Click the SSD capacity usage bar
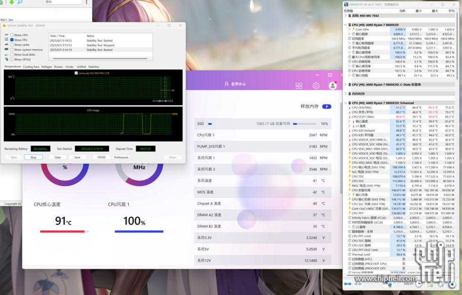This screenshot has height=295, width=462. point(305,124)
